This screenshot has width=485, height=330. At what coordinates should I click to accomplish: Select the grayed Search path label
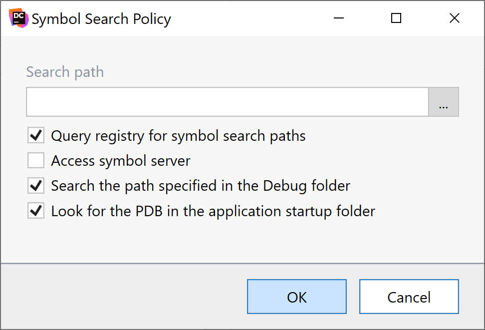[64, 72]
